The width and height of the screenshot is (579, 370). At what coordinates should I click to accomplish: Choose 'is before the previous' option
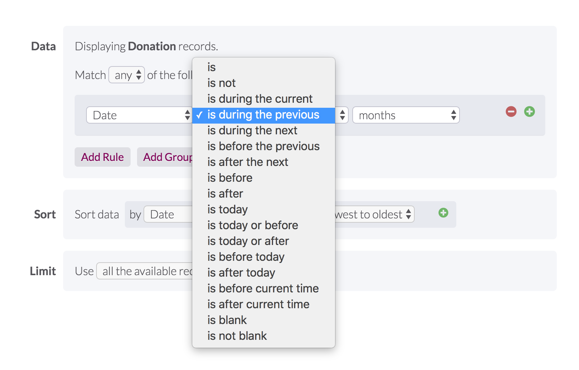[x=263, y=147]
